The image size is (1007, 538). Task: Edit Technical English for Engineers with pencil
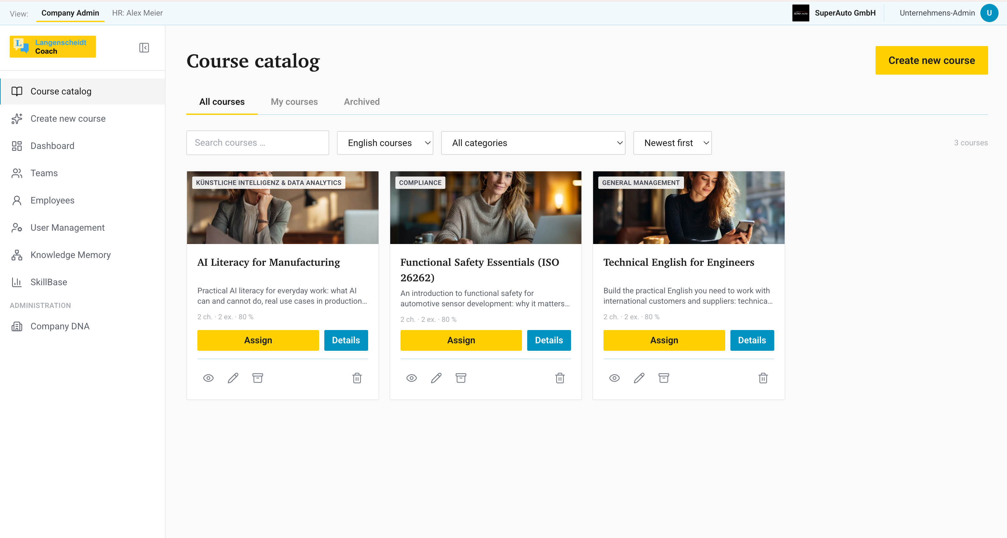[639, 378]
